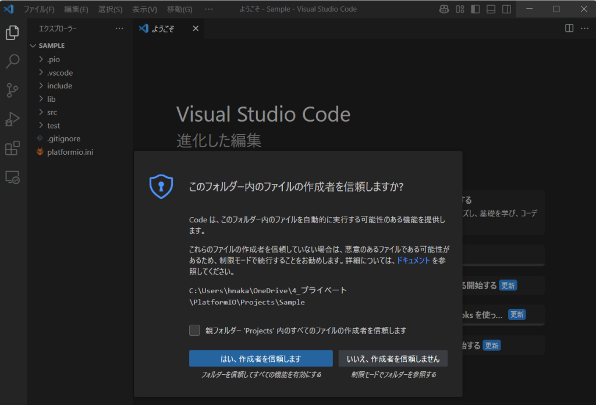
Task: Click the split editor icon
Action: tap(569, 29)
